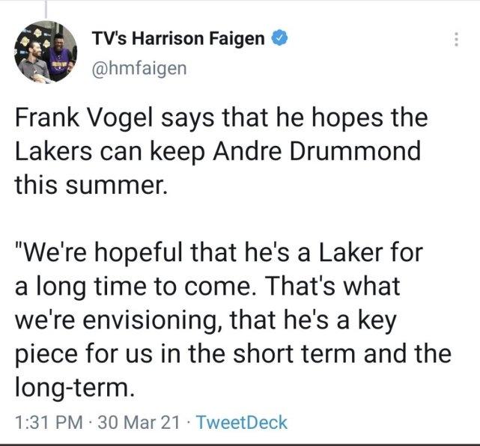Click the thread connector line above avatar
Viewport: 480px width, 446px height.
pyautogui.click(x=46, y=7)
